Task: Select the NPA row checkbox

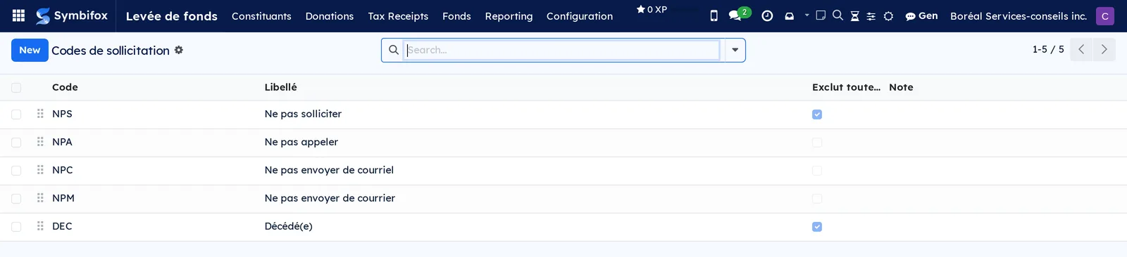Action: (16, 143)
